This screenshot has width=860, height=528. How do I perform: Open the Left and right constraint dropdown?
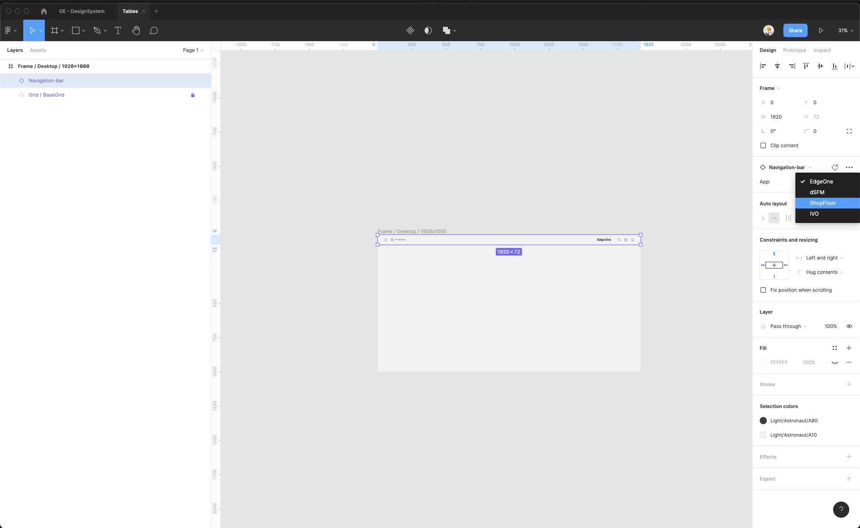[x=824, y=258]
